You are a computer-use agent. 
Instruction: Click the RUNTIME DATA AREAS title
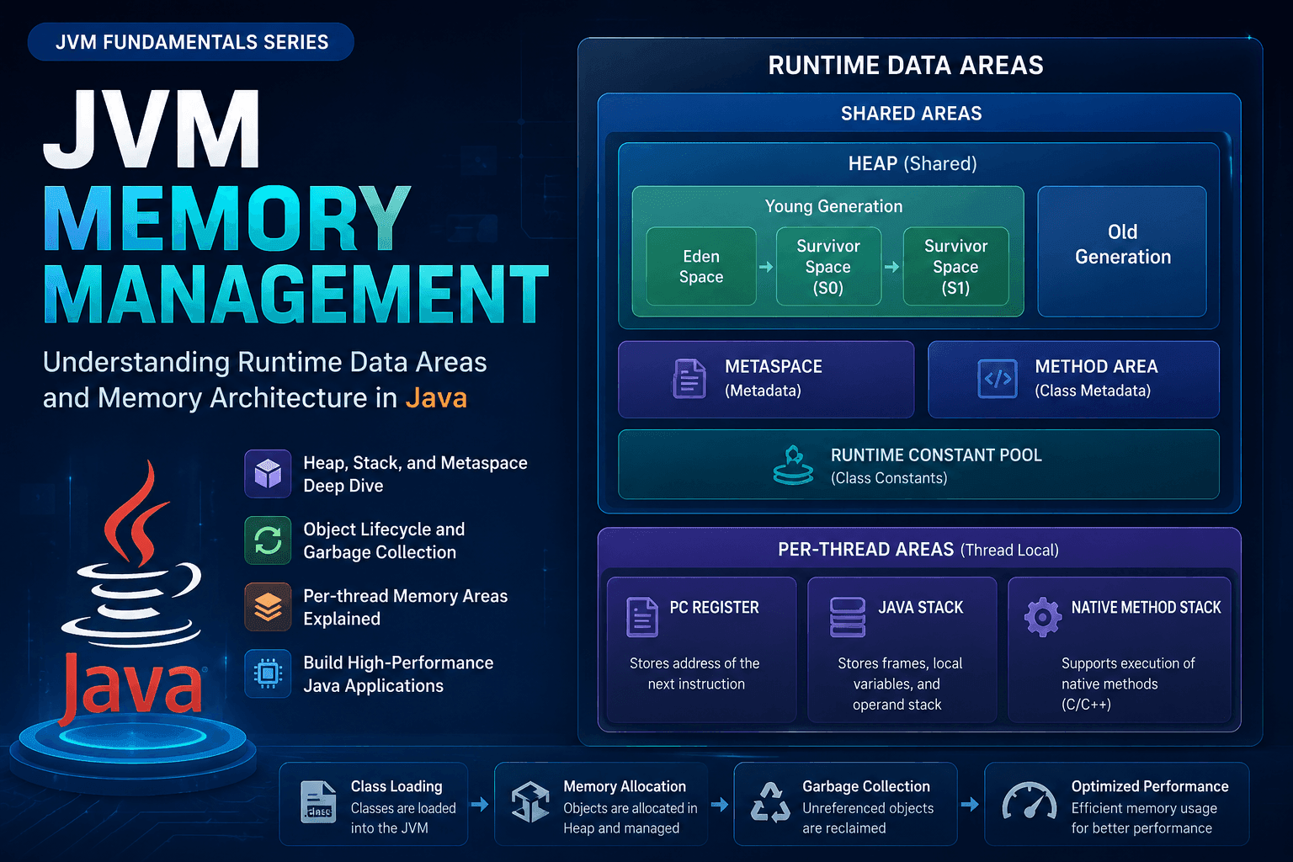[906, 65]
